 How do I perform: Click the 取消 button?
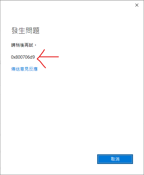point(115,159)
